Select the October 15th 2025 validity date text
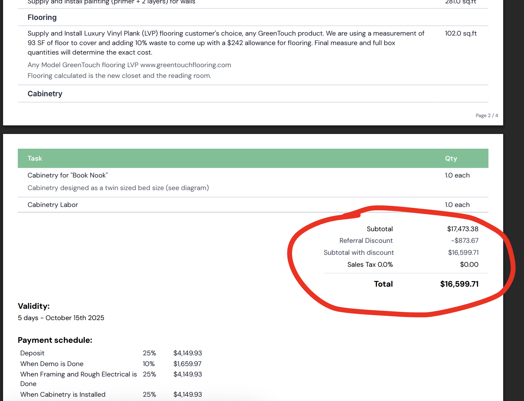The image size is (524, 401). [75, 318]
